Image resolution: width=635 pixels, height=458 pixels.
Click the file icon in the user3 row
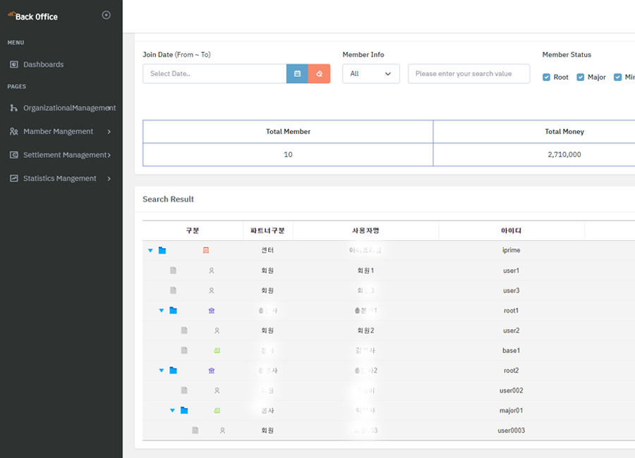pyautogui.click(x=174, y=290)
